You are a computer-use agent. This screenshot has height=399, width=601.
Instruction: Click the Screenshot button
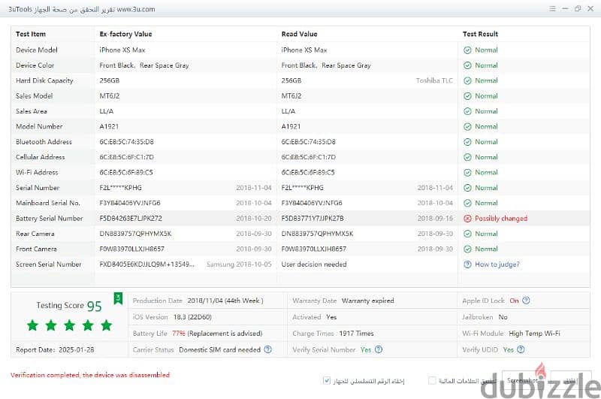click(525, 381)
